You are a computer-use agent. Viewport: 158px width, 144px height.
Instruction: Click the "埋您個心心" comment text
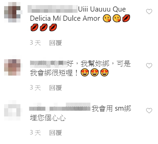point(48,118)
